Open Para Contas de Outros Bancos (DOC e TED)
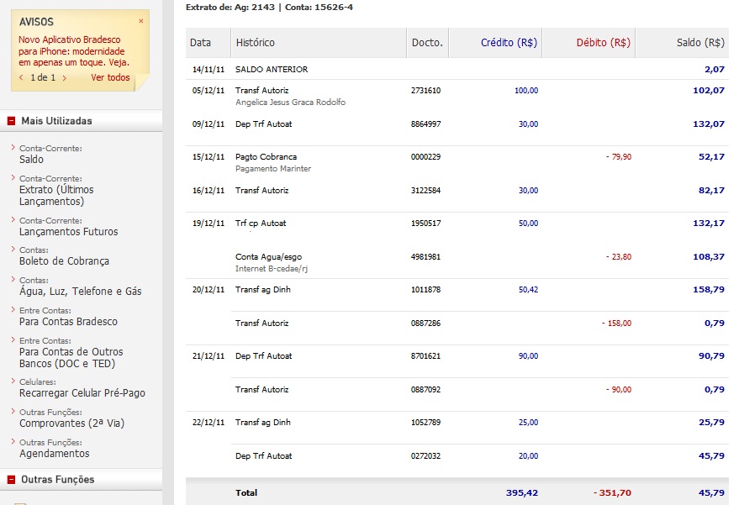 (x=71, y=358)
